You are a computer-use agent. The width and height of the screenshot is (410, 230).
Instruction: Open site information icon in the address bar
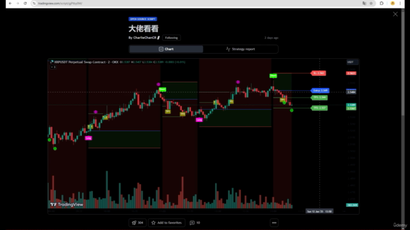34,3
